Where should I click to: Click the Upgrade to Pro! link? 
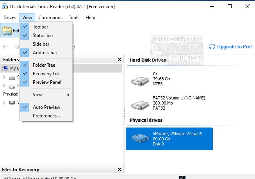click(x=234, y=47)
